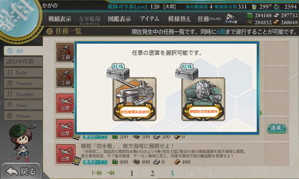Jump to first page arrow icon
Image resolution: width=299 pixels, height=179 pixels.
[x=97, y=173]
